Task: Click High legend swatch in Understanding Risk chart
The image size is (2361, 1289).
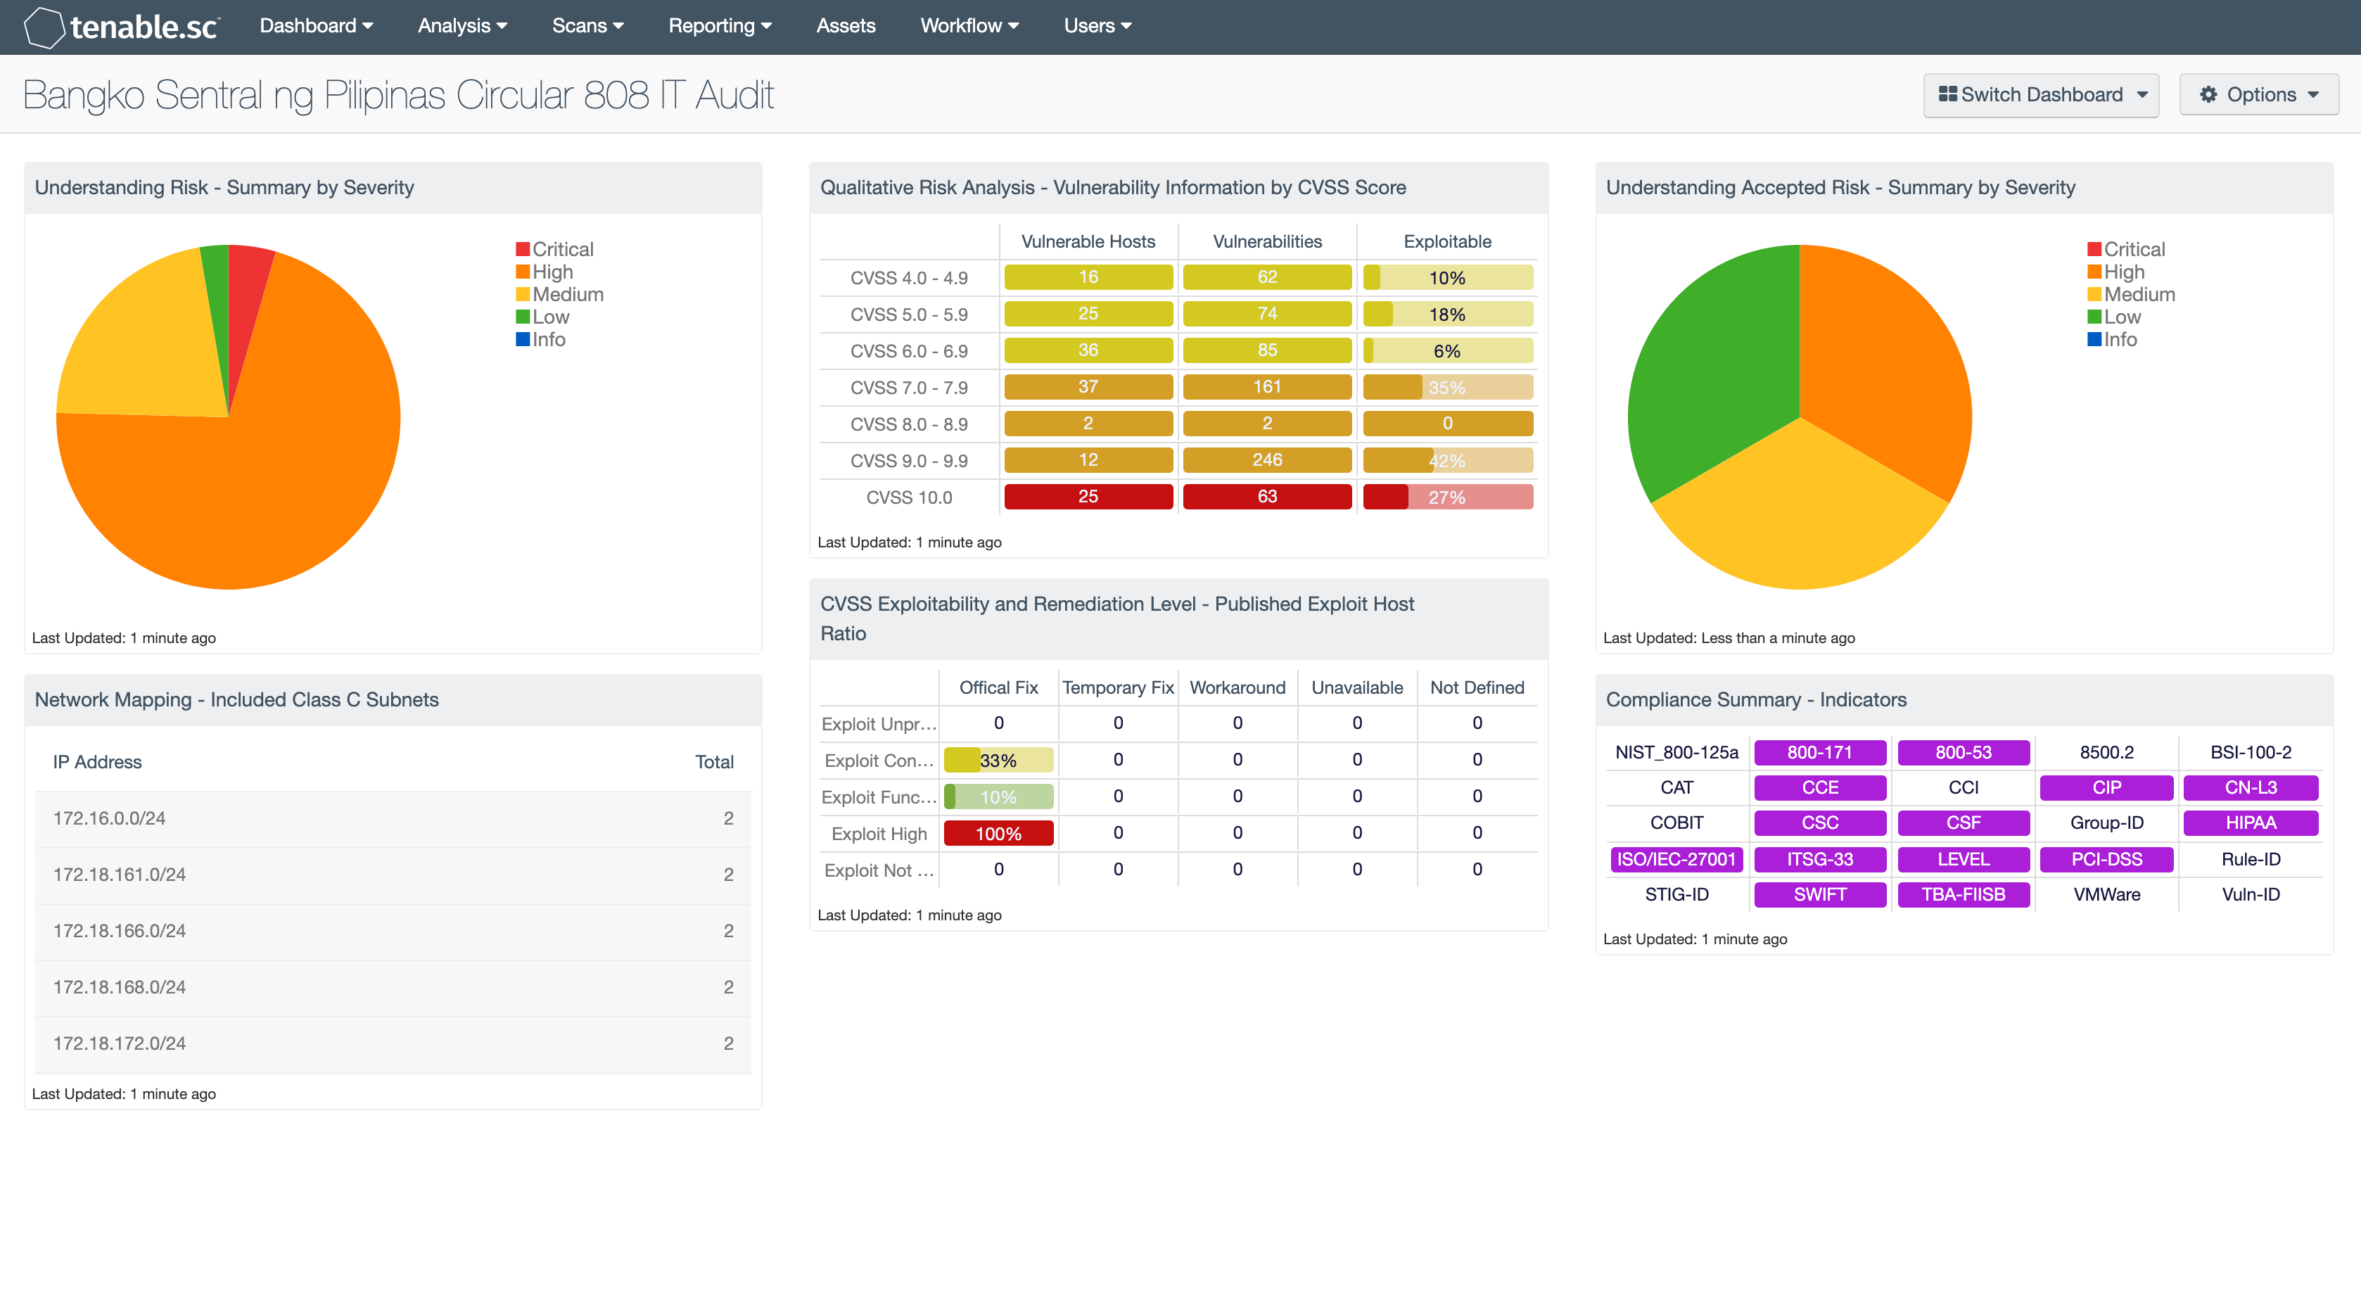Action: [523, 272]
